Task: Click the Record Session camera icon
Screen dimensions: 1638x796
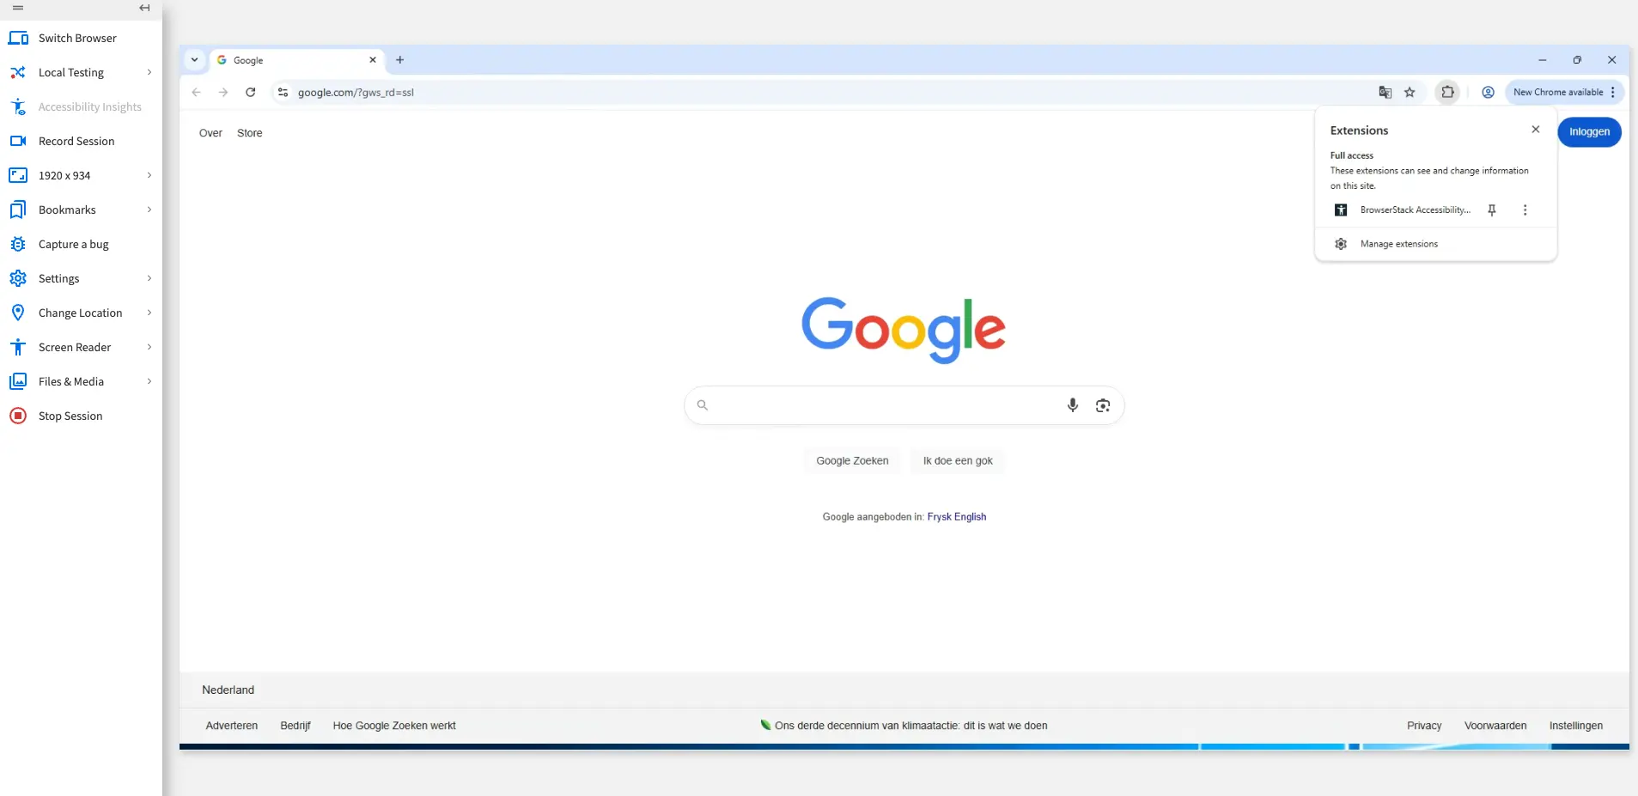Action: (18, 141)
